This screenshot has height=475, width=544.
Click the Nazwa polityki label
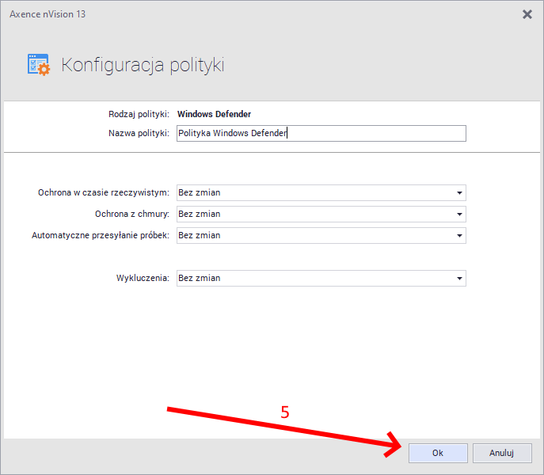[x=139, y=133]
